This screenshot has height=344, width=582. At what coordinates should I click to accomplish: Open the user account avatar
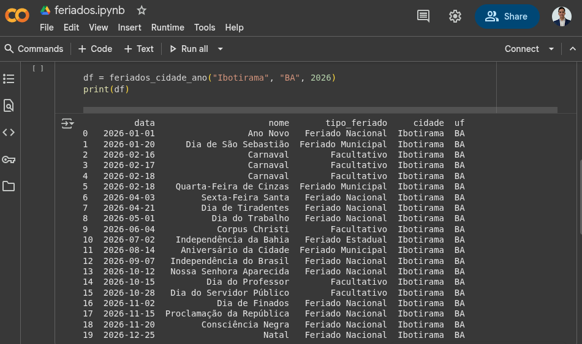click(561, 16)
